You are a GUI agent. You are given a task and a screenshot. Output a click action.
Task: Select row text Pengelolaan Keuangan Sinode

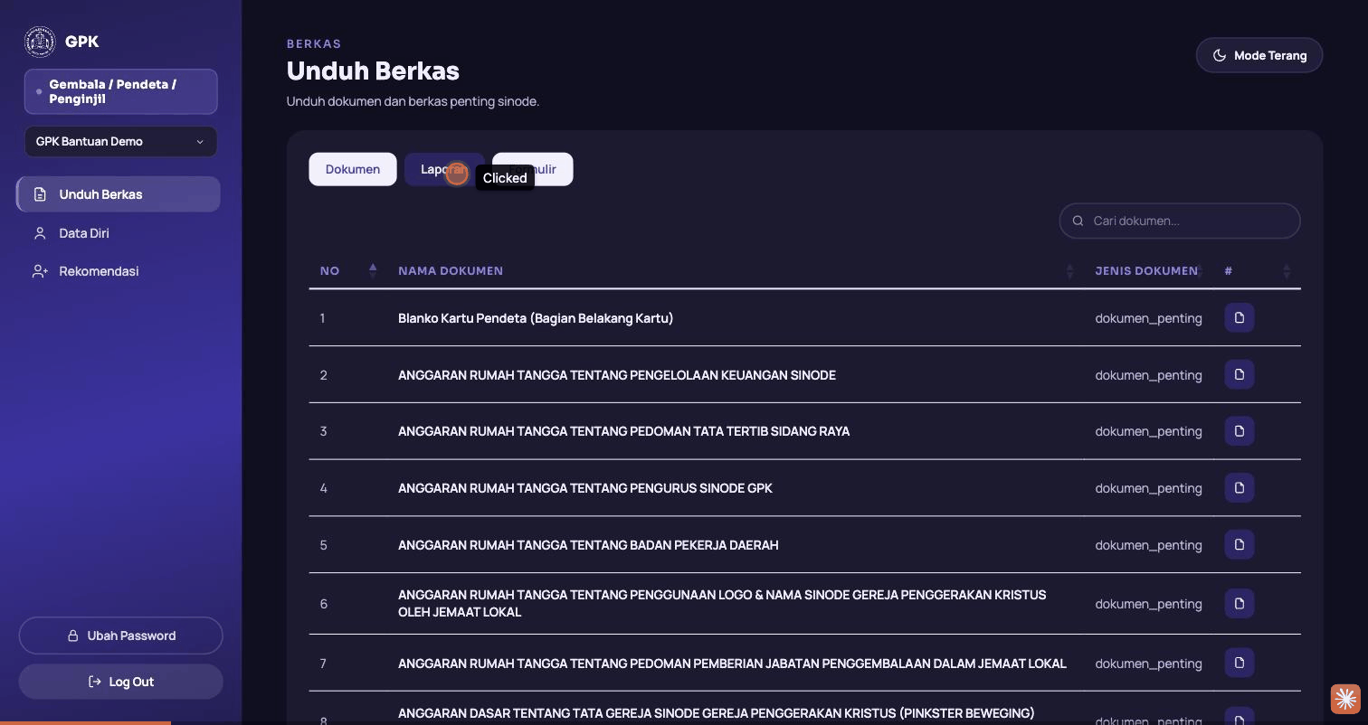pyautogui.click(x=617, y=375)
